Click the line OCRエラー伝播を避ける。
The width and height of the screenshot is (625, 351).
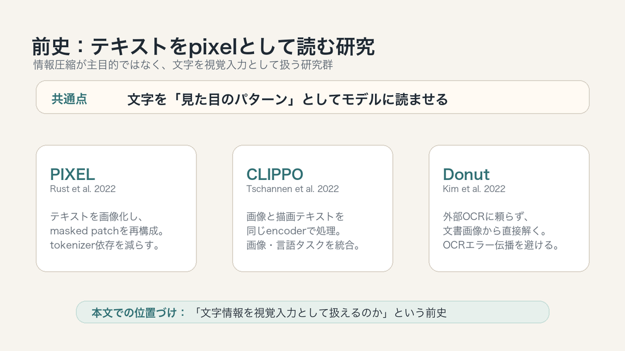501,245
